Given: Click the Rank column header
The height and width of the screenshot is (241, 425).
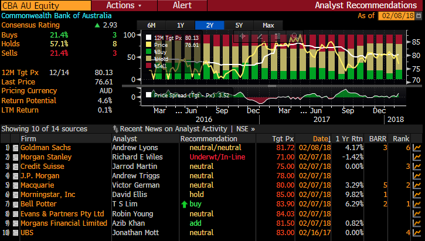Looking at the screenshot, I should (401, 139).
